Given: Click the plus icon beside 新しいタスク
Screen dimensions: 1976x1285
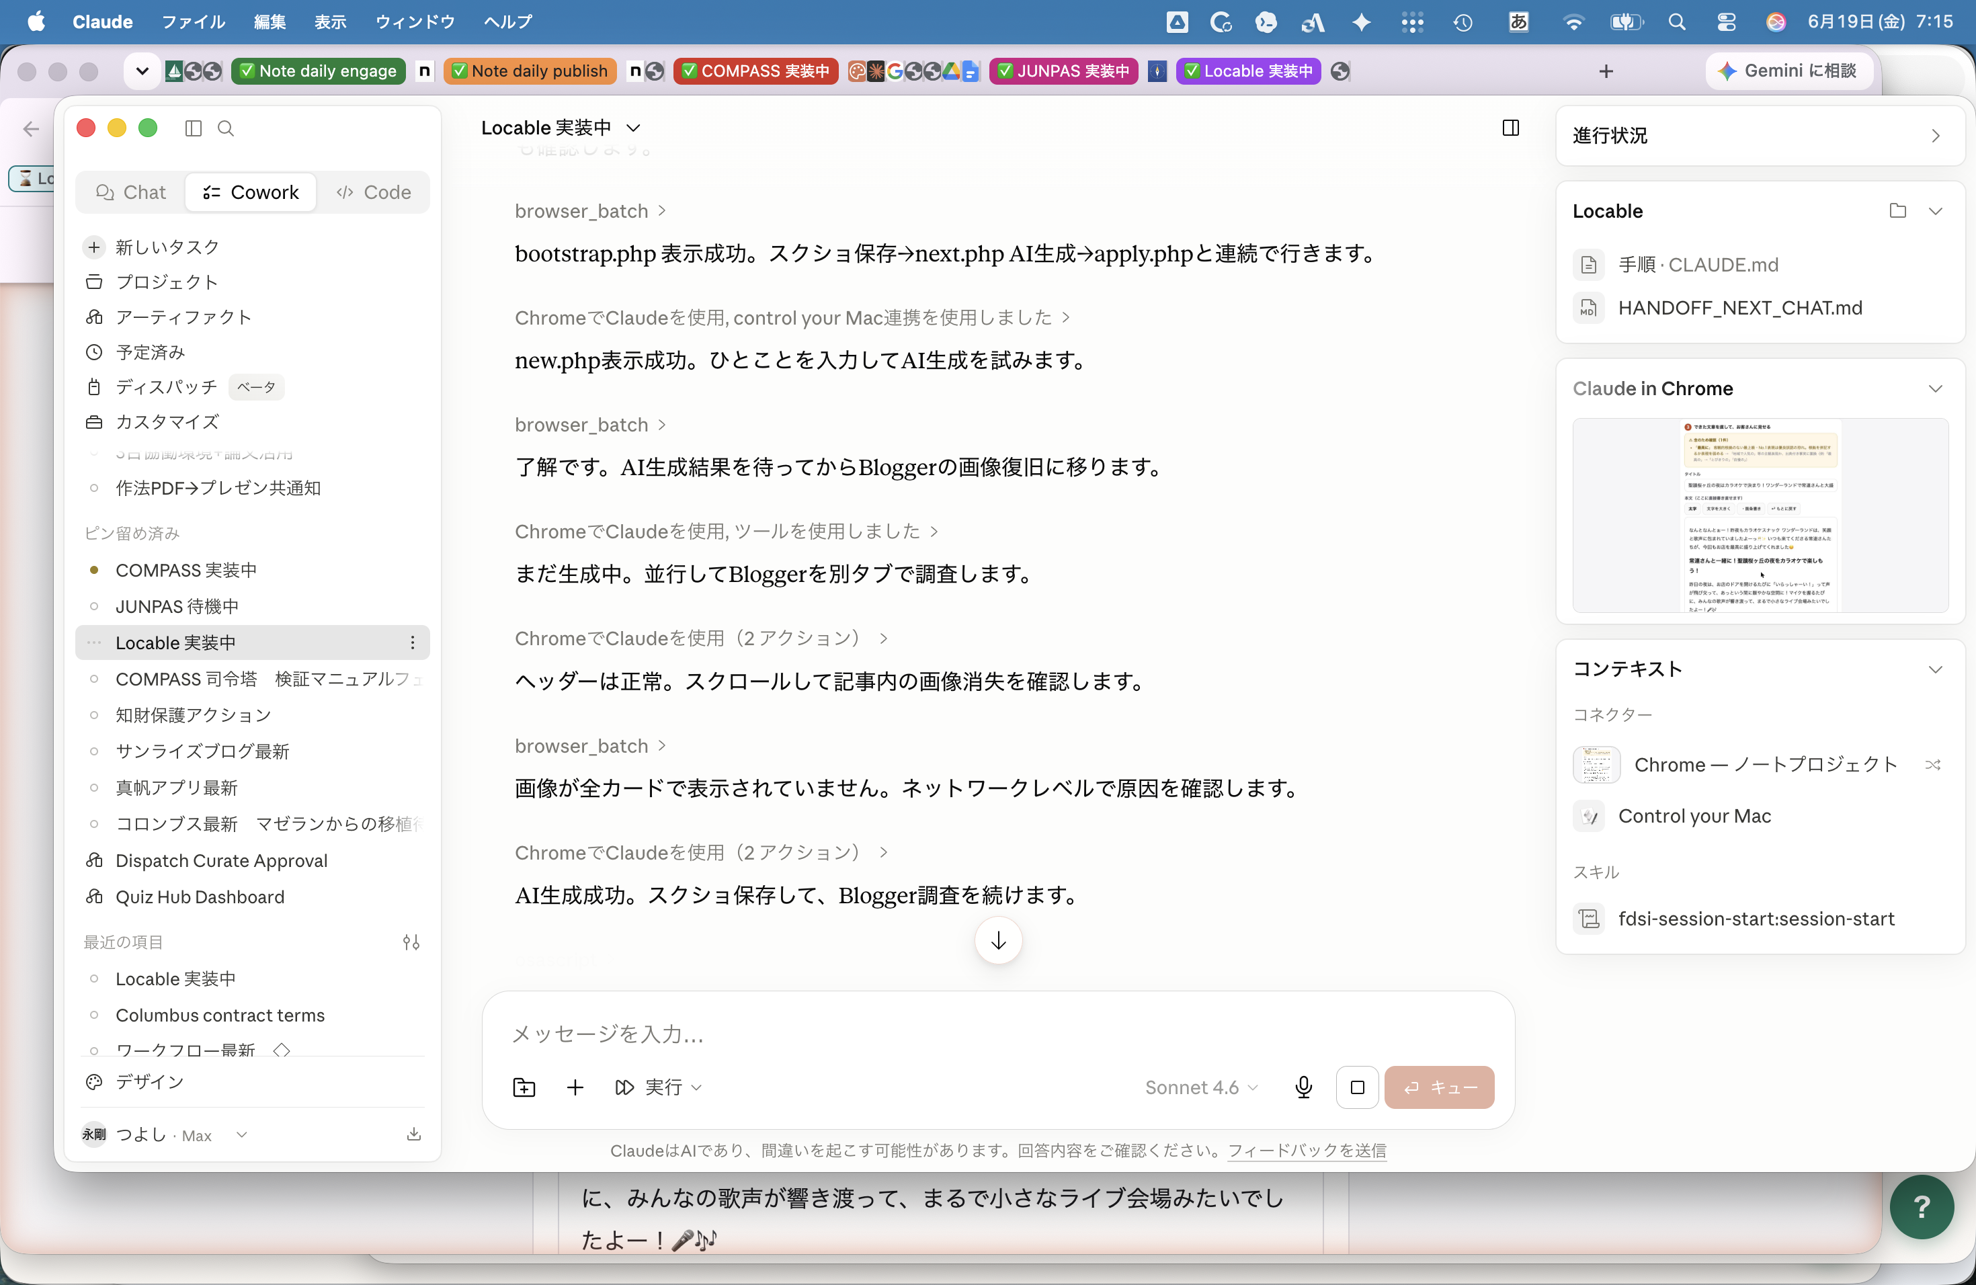Looking at the screenshot, I should point(94,247).
